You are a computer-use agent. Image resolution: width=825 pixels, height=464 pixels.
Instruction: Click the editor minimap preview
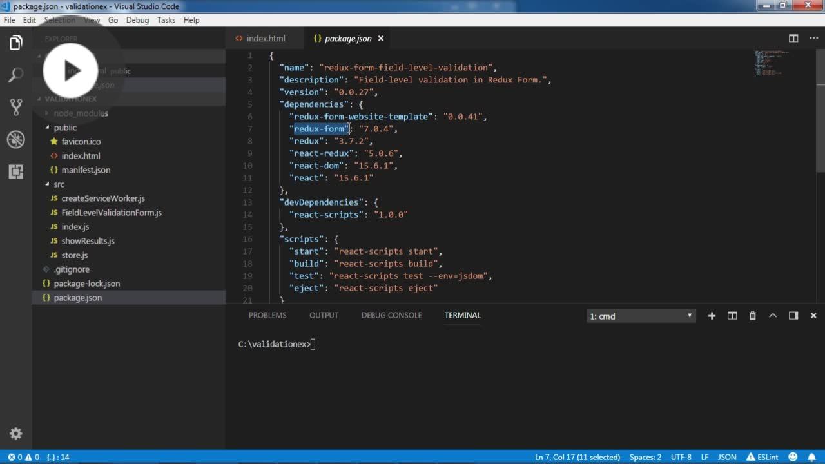pyautogui.click(x=771, y=63)
